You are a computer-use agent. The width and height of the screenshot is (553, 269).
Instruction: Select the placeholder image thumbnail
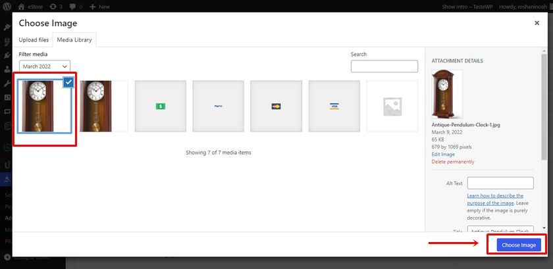pos(392,106)
